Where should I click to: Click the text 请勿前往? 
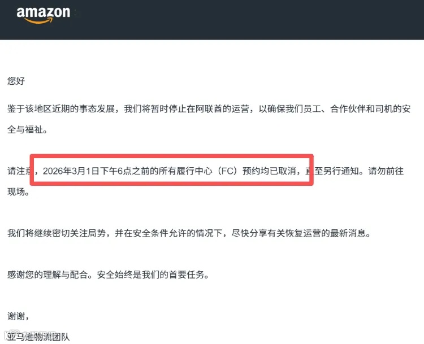[386, 171]
